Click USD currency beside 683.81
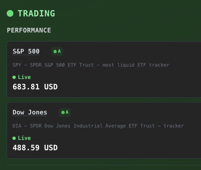Image resolution: width=201 pixels, height=170 pixels. tap(51, 87)
